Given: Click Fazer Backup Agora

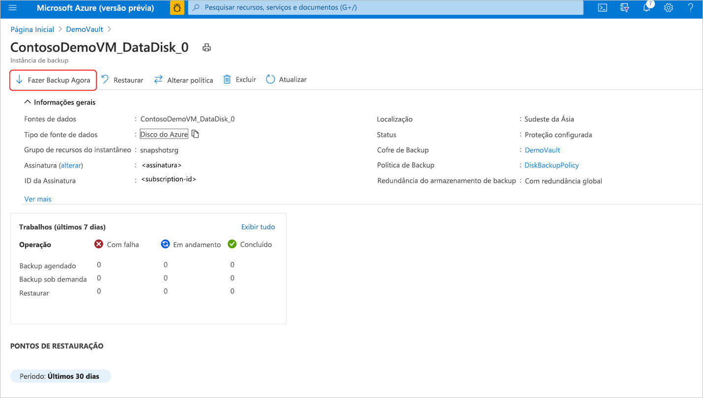Looking at the screenshot, I should click(x=53, y=80).
